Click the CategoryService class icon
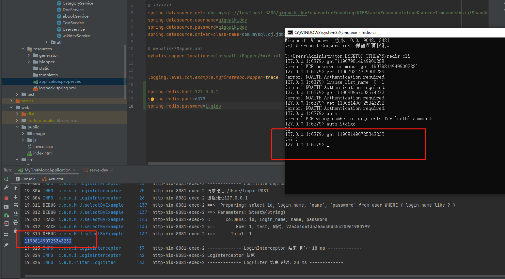This screenshot has width=505, height=279. (59, 3)
